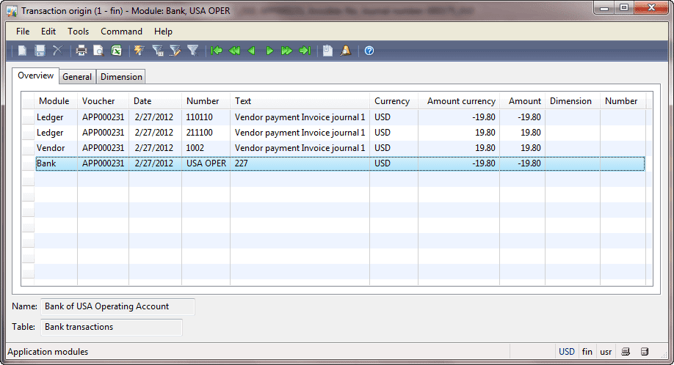Screen dimensions: 674x365
Task: Click the double right arrow icon
Action: click(287, 51)
